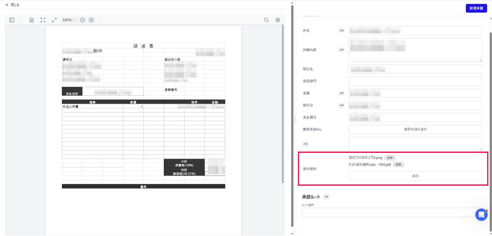
Task: Edit the 詳細内容 text area
Action: (x=415, y=50)
